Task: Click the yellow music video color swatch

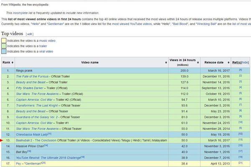Action: pyautogui.click(x=4, y=40)
